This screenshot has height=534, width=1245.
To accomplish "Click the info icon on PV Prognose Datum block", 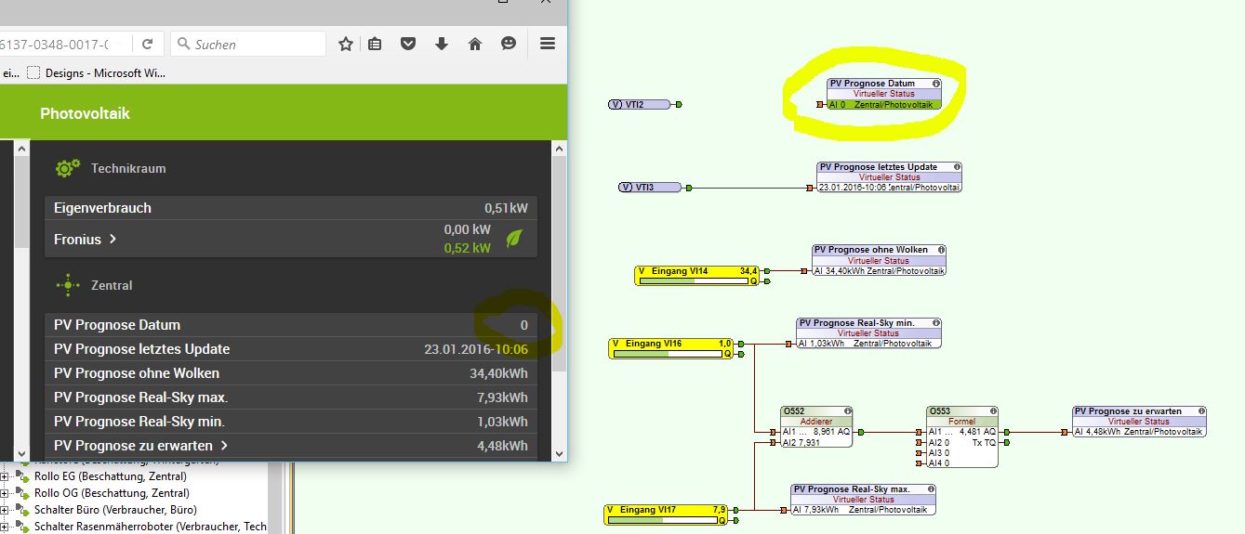I will (936, 84).
